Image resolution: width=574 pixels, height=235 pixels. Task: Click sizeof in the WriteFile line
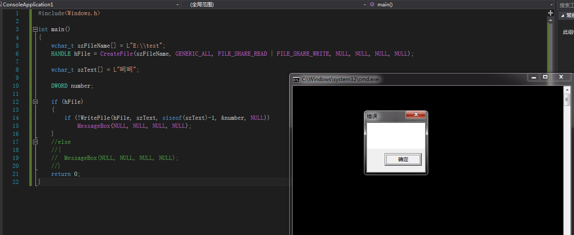pyautogui.click(x=172, y=118)
